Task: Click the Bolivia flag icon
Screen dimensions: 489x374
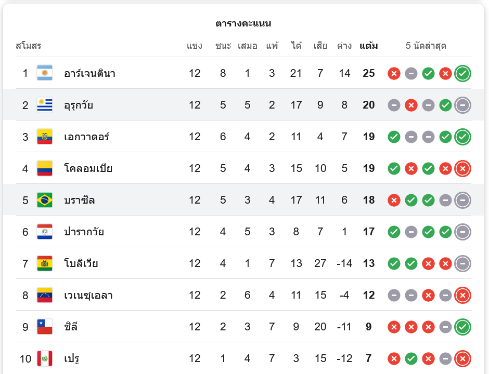Action: pos(45,263)
